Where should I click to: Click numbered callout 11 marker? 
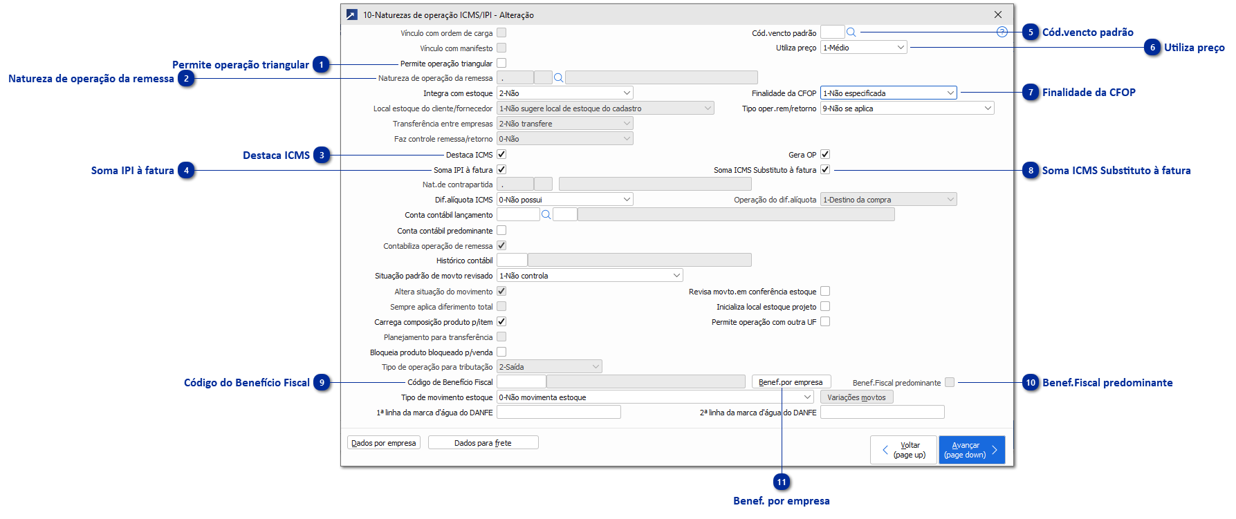pyautogui.click(x=782, y=482)
